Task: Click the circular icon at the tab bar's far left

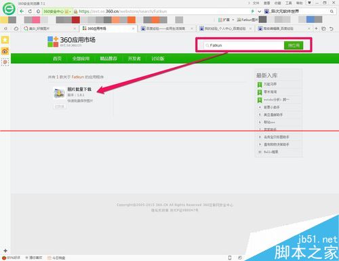Action: coord(5,28)
